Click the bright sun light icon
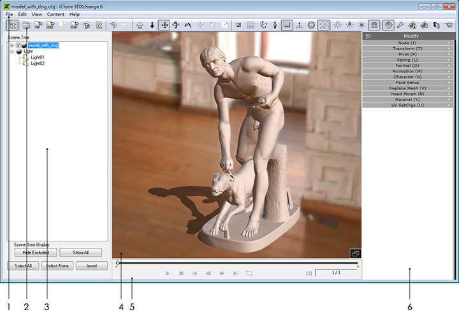The width and height of the screenshot is (459, 321). (362, 25)
